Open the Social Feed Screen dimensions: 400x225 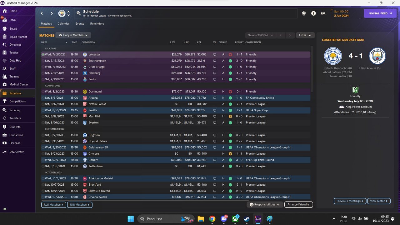[380, 13]
